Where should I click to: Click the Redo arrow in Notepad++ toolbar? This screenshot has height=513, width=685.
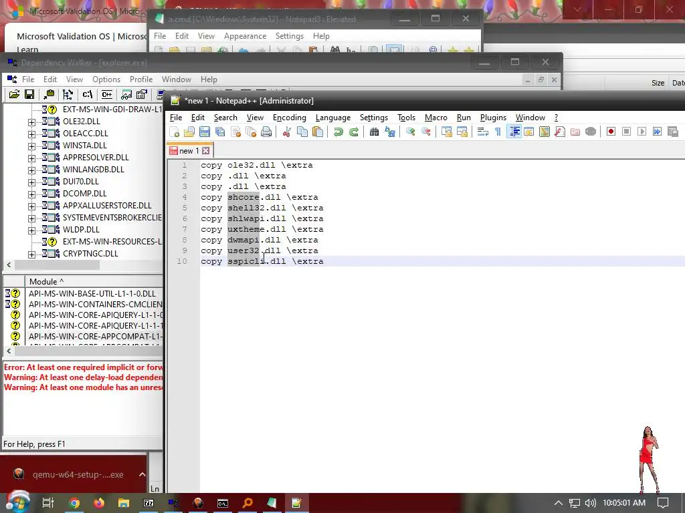point(353,132)
